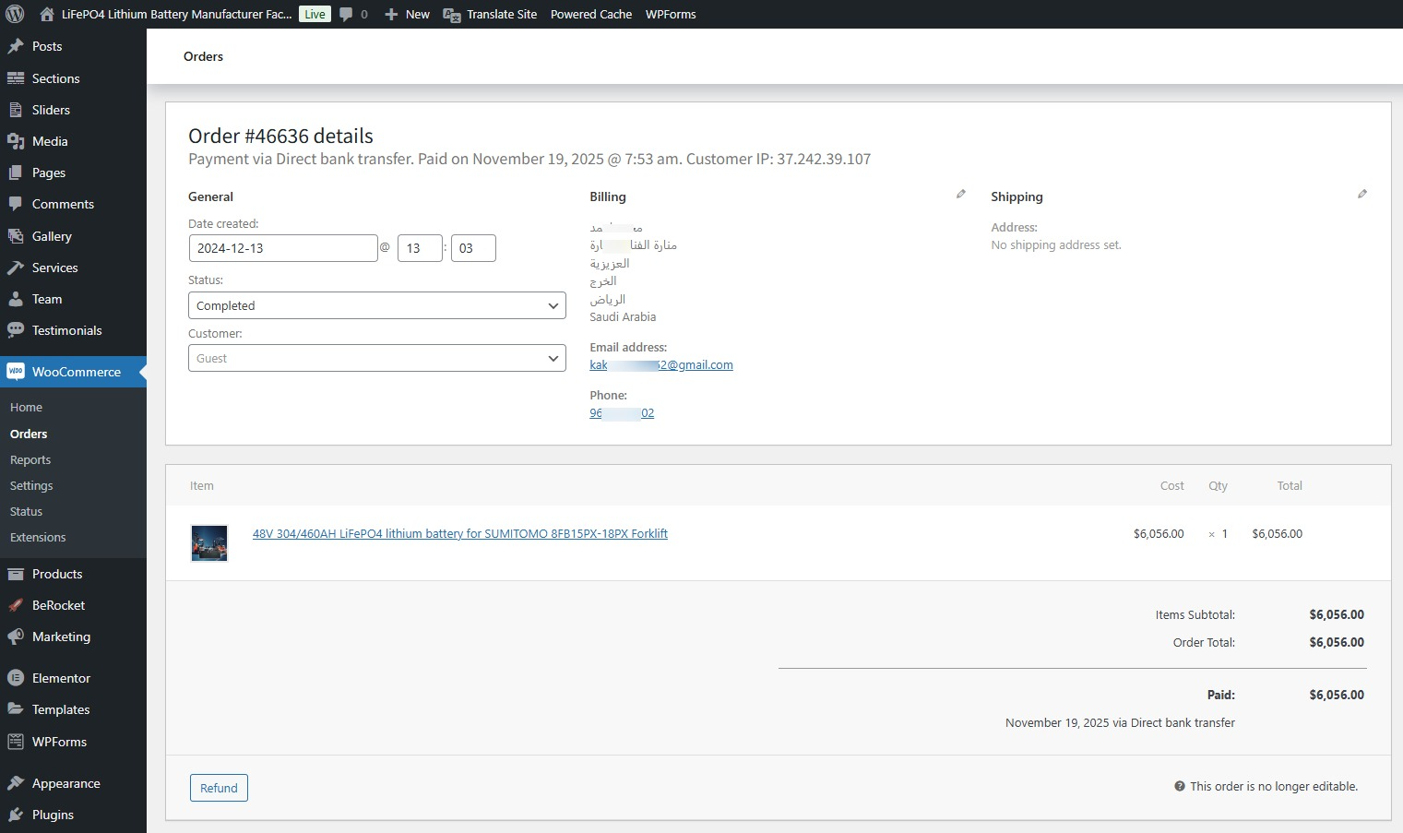Click the Elementor sidebar icon
Image resolution: width=1403 pixels, height=833 pixels.
pos(16,678)
